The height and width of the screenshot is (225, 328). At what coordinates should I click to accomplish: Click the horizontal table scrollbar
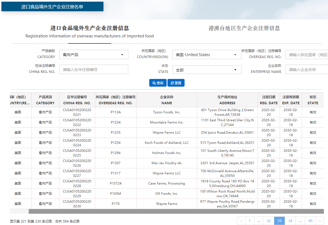pyautogui.click(x=176, y=211)
